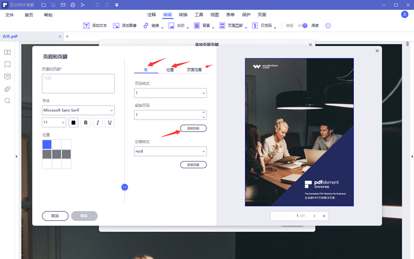Toggle bold formatting button
Image resolution: width=414 pixels, height=259 pixels.
coord(85,123)
